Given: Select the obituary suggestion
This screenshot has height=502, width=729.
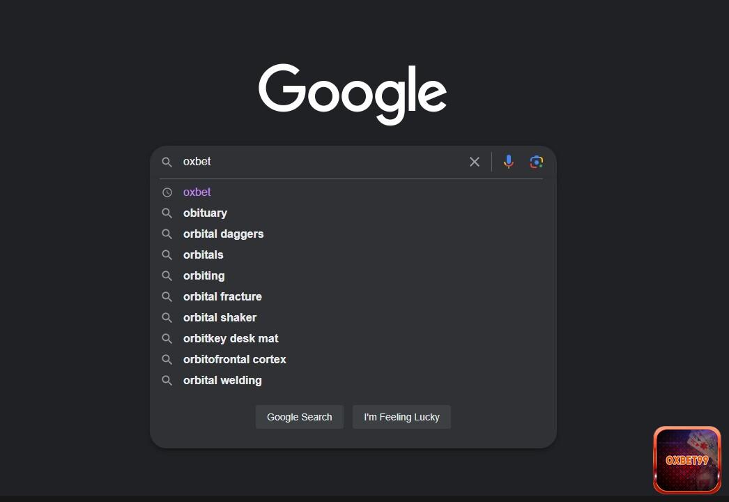Looking at the screenshot, I should 205,213.
